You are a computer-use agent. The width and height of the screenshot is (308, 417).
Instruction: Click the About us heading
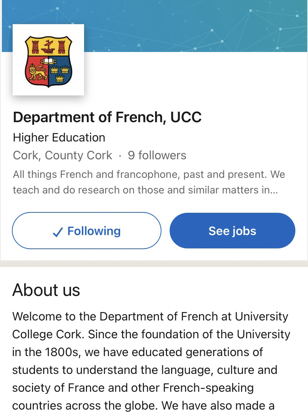[x=46, y=290]
